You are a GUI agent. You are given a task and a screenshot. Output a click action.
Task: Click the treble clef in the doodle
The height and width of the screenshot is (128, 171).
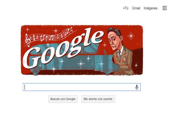(x=28, y=40)
